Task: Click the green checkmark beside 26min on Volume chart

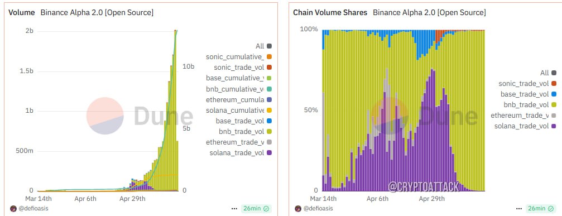Action: click(x=267, y=209)
